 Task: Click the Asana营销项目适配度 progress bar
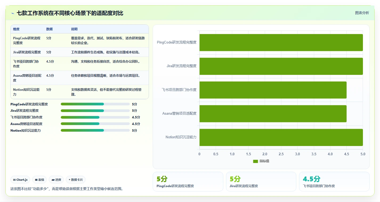(x=95, y=124)
